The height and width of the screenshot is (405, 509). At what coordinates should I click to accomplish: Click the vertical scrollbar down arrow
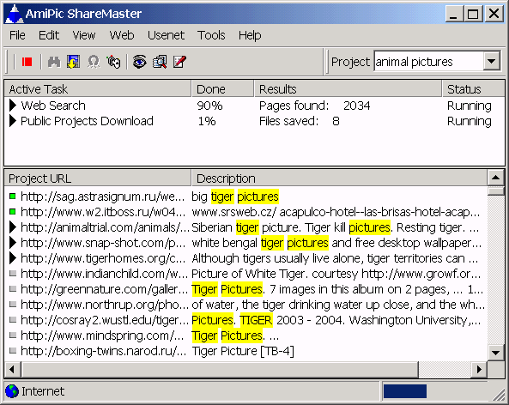click(x=495, y=353)
